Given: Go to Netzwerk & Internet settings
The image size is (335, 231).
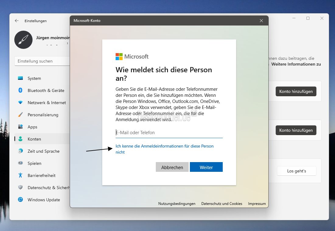Looking at the screenshot, I should (42, 103).
